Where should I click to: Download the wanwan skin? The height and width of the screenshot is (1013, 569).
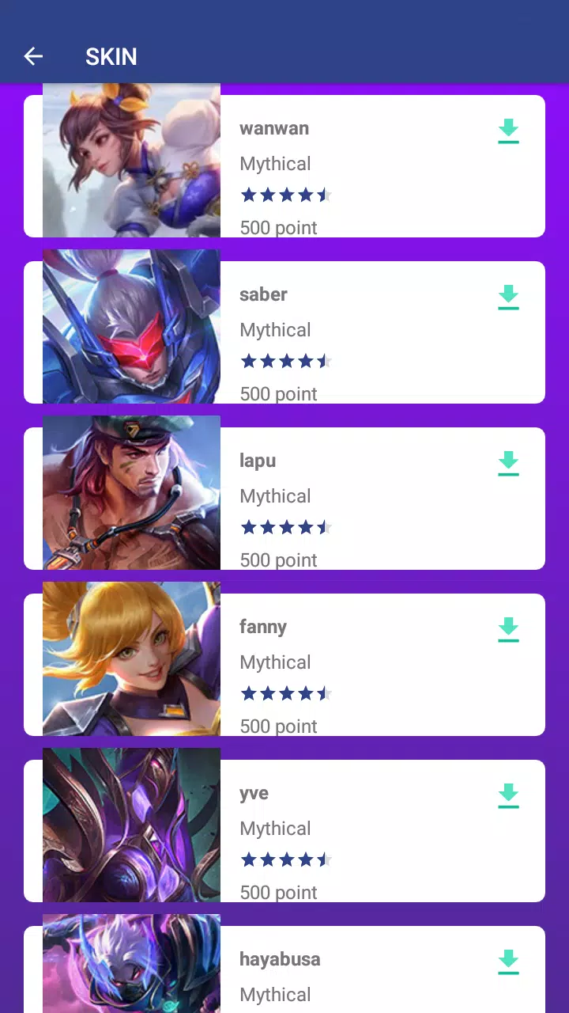pos(508,131)
